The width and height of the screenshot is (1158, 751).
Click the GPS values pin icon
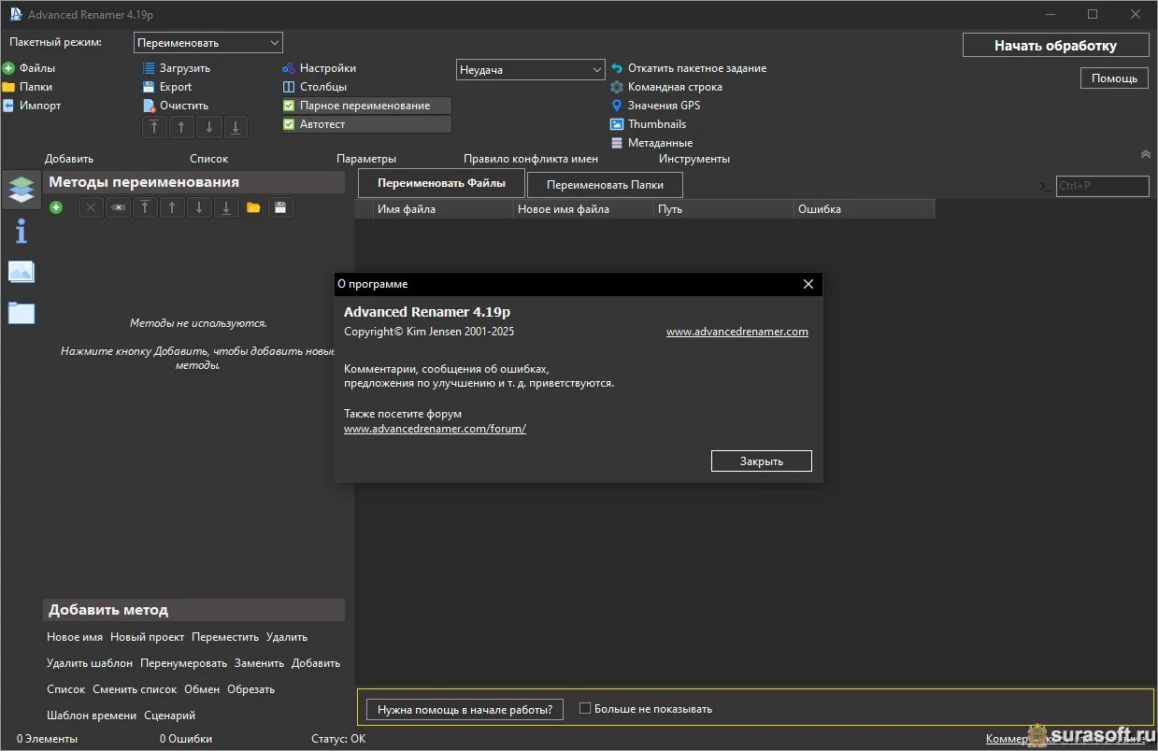point(617,106)
